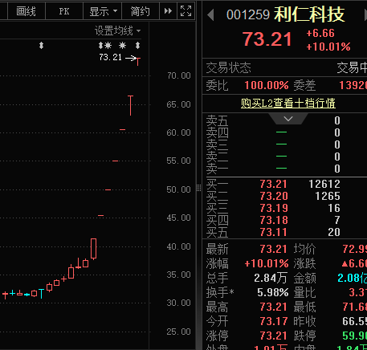367x350 pixels.
Task: Click 今开 value 73.17
Action: 274,321
